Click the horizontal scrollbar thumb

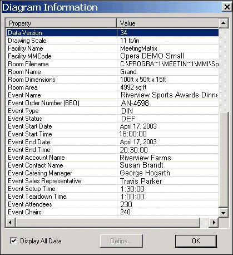coord(108,222)
